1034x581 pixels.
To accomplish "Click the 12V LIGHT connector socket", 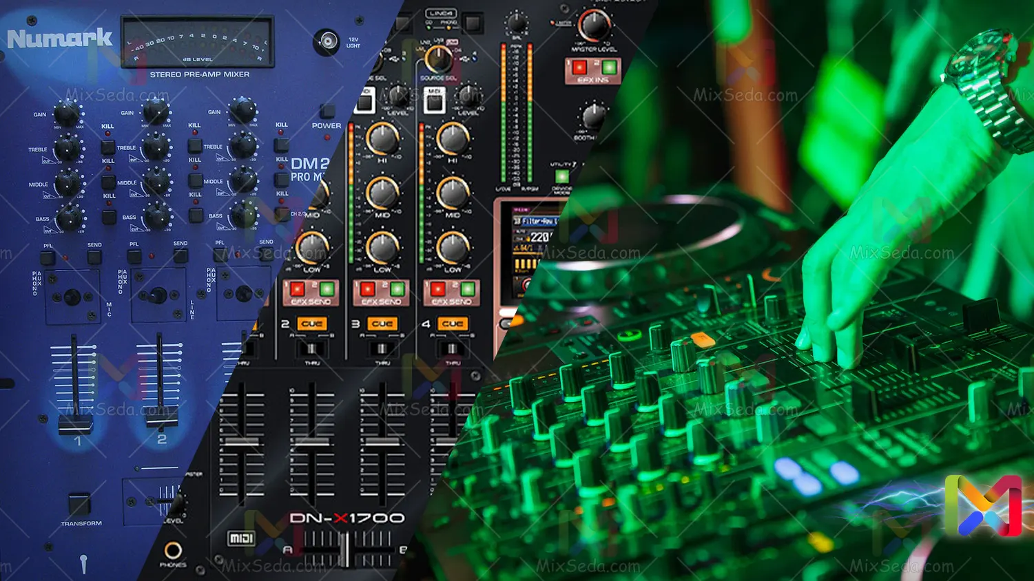I will (327, 42).
